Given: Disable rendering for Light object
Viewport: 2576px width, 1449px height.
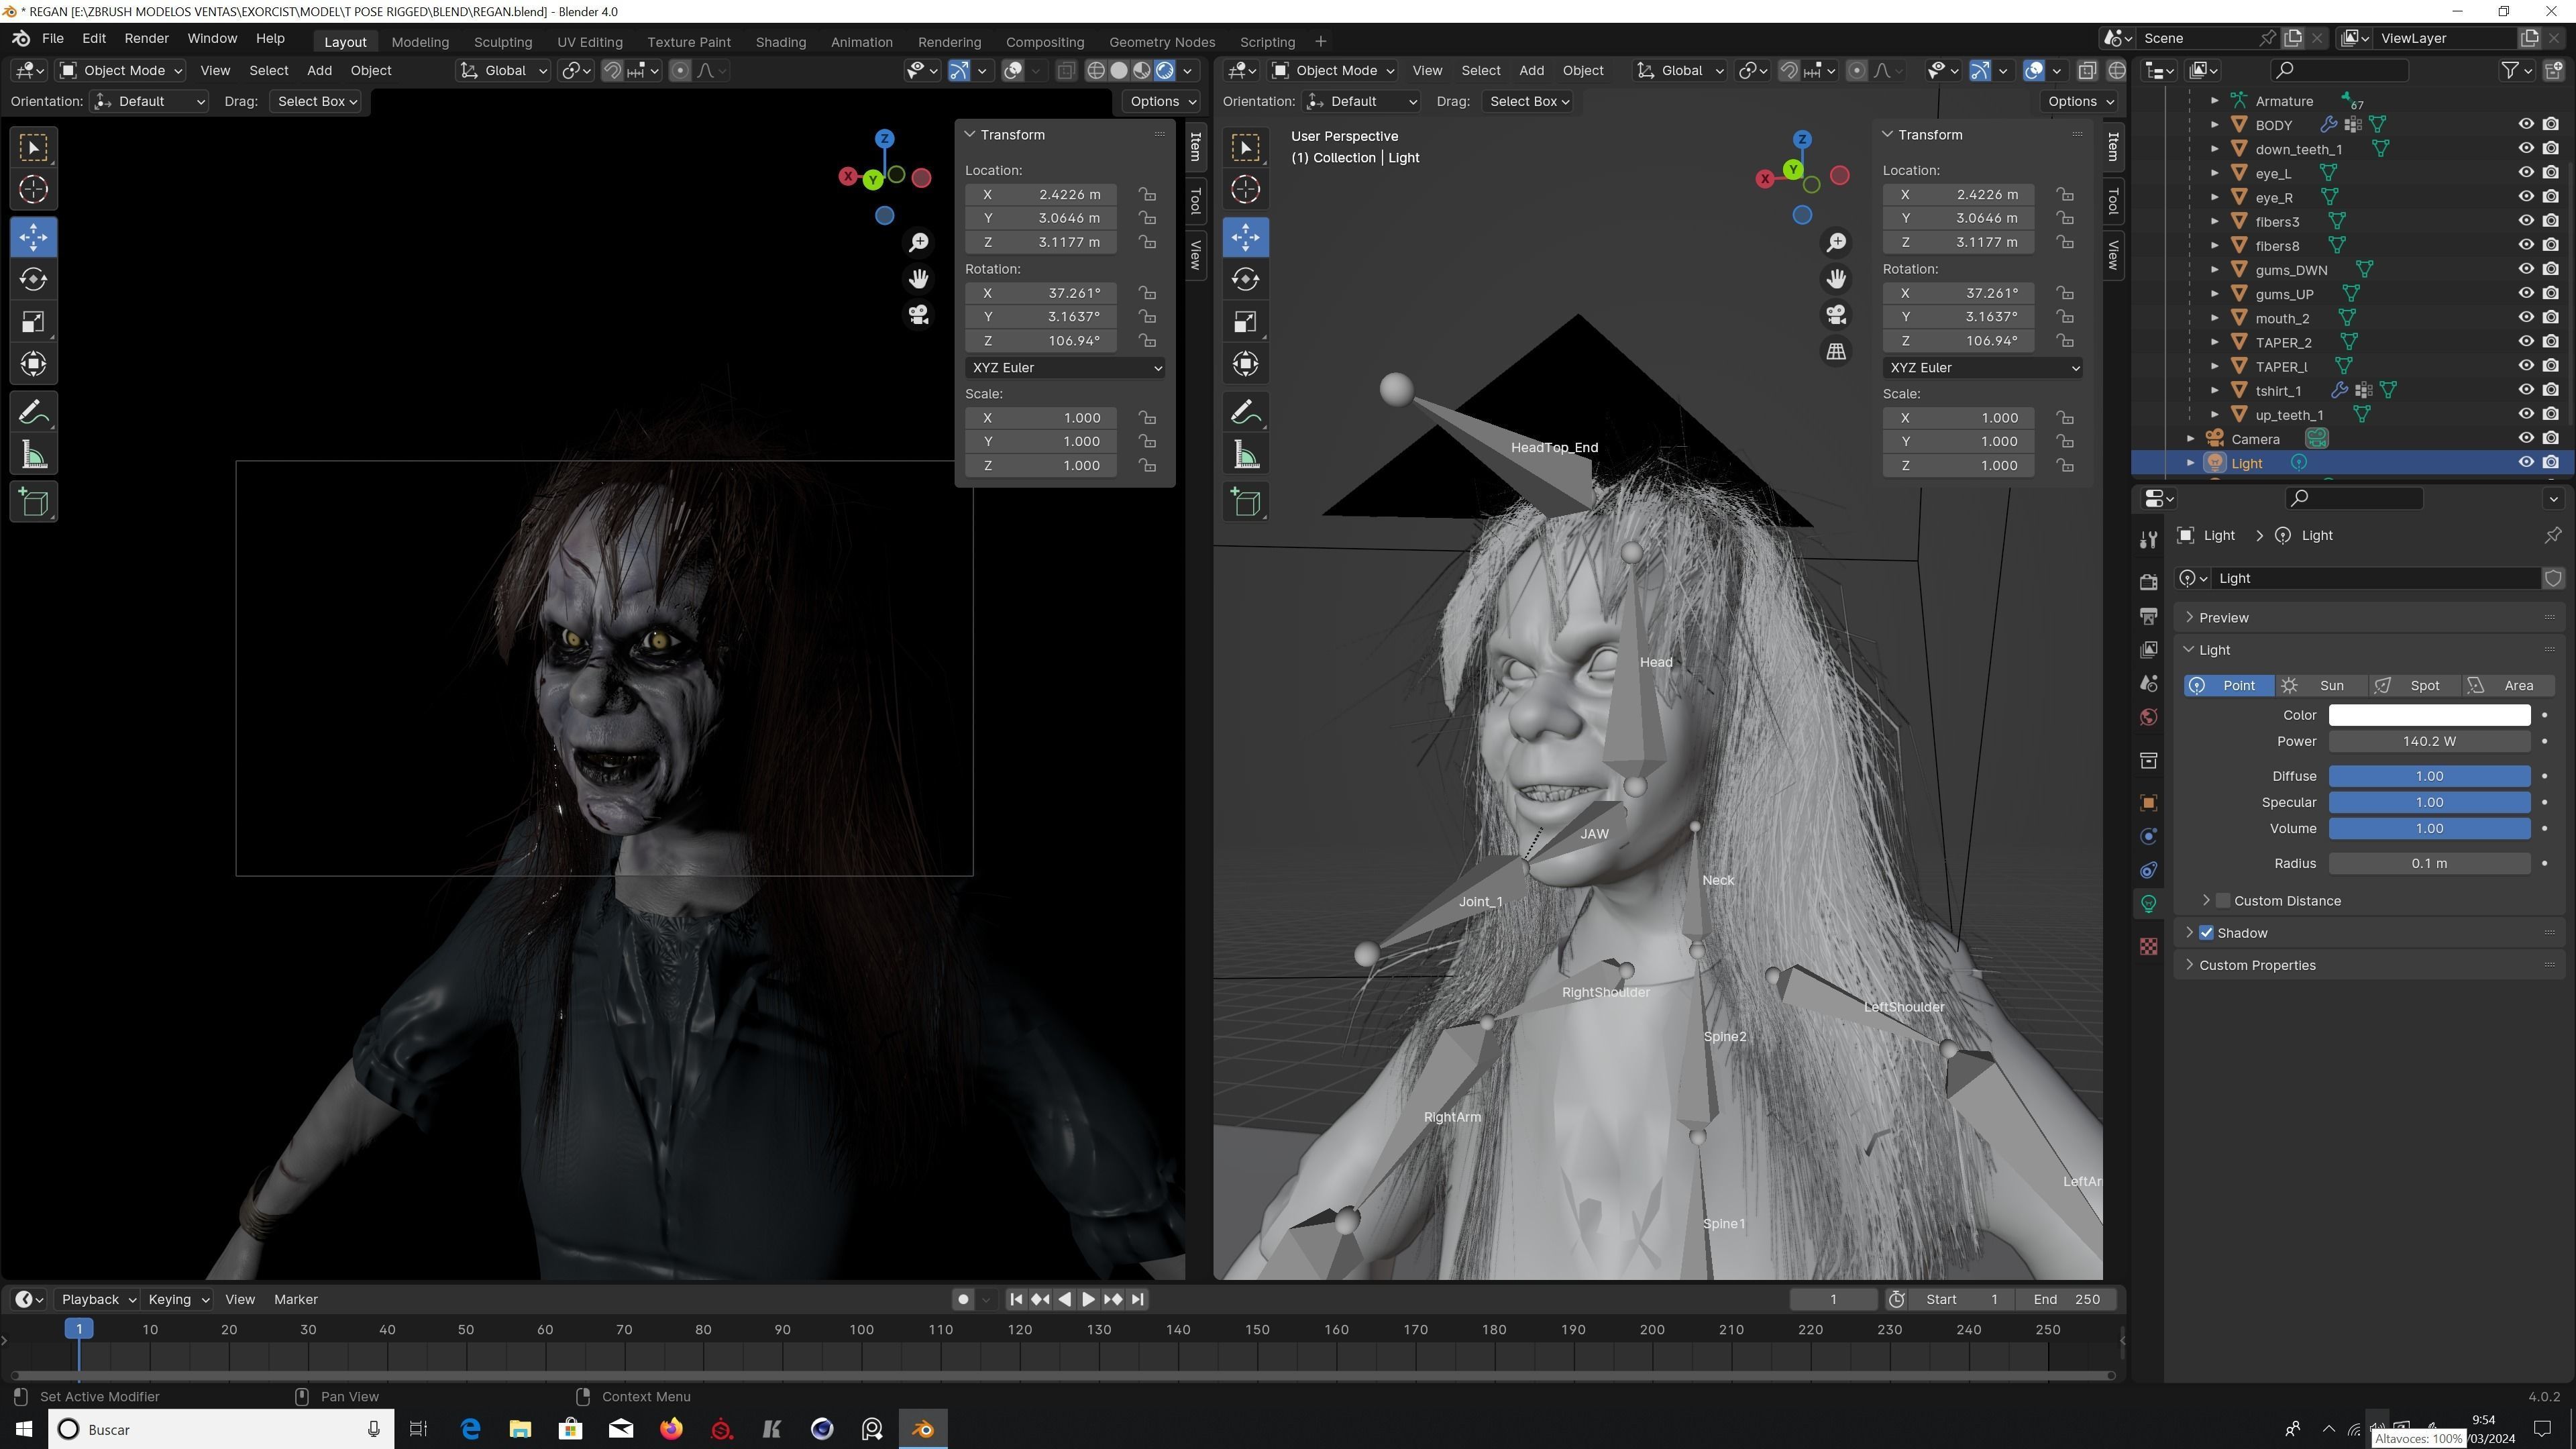Looking at the screenshot, I should pos(2551,463).
